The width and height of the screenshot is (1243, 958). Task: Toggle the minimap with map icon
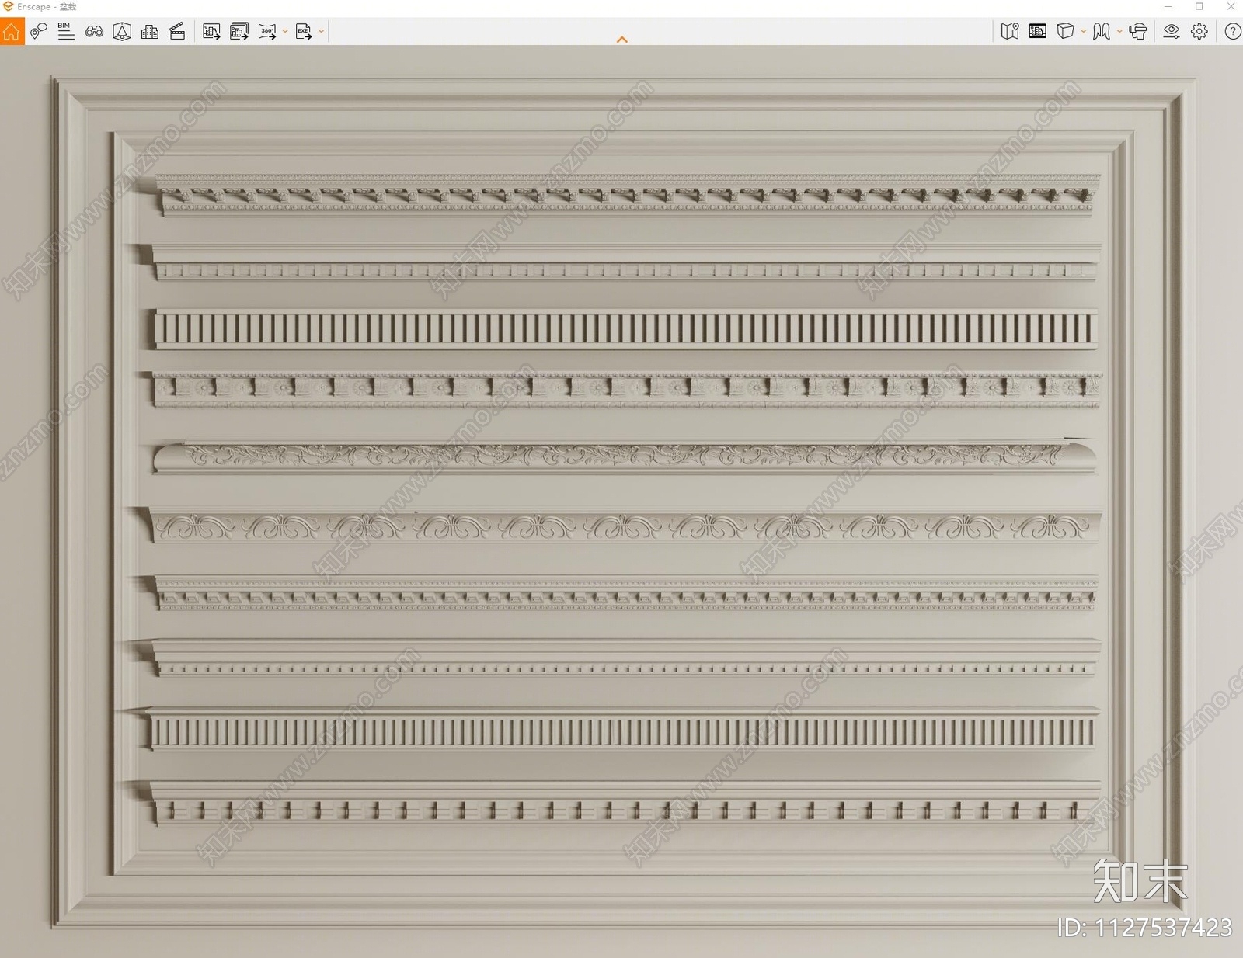click(1010, 31)
